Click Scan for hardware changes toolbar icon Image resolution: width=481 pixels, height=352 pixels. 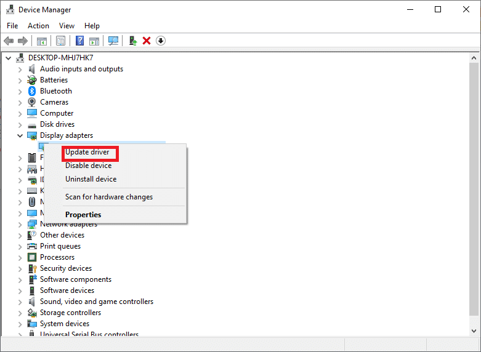113,41
